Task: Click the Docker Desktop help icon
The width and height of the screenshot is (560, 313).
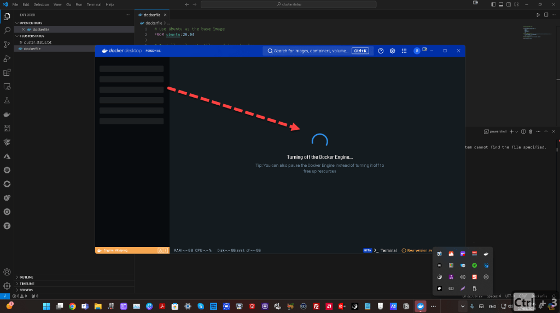Action: point(381,51)
